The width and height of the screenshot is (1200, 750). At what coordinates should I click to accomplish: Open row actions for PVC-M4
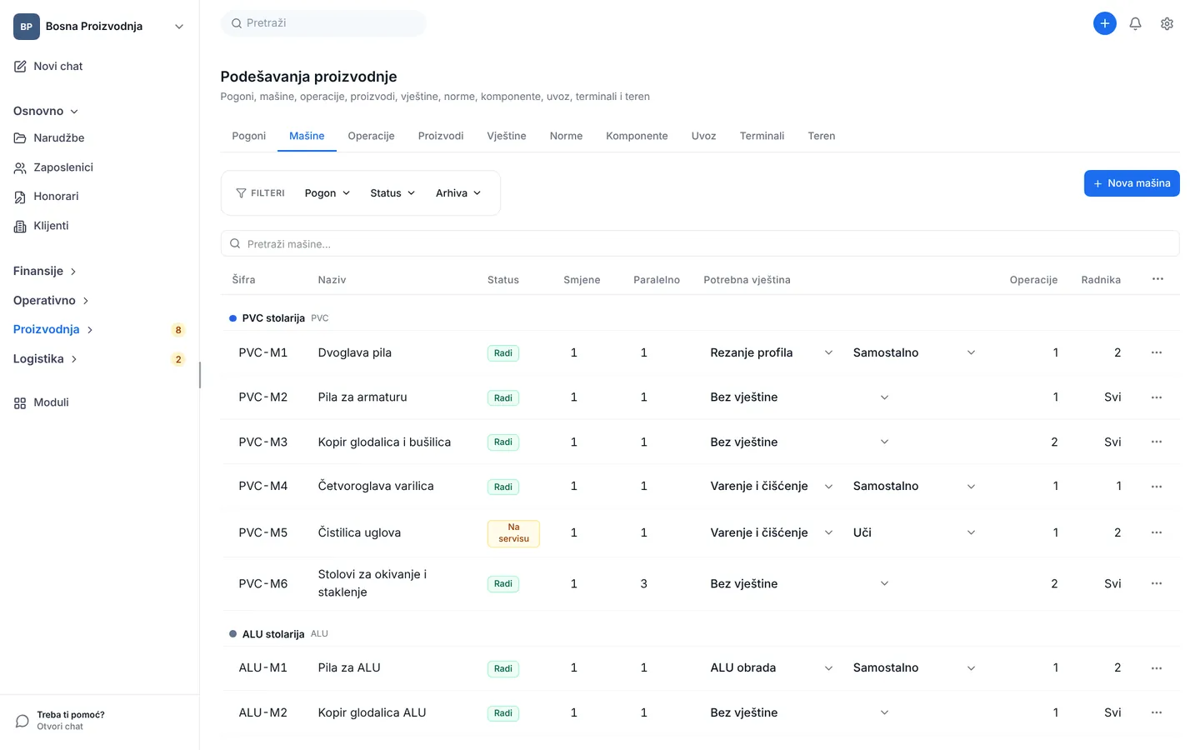click(1157, 487)
